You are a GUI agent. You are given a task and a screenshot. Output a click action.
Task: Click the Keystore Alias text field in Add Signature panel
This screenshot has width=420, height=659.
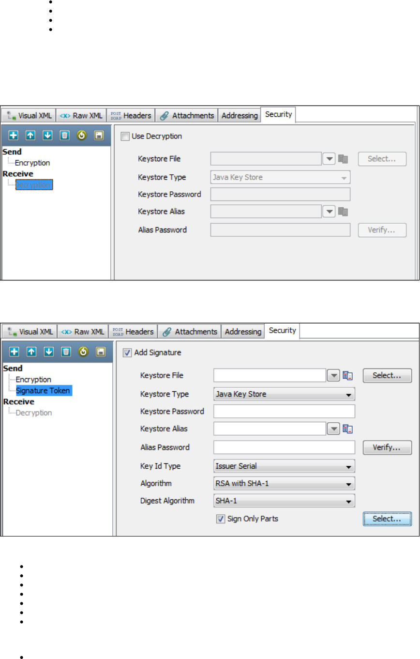pyautogui.click(x=270, y=428)
